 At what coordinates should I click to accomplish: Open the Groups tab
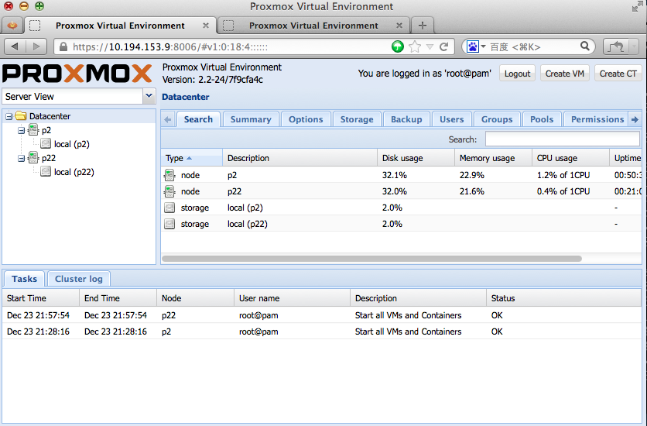(x=497, y=119)
